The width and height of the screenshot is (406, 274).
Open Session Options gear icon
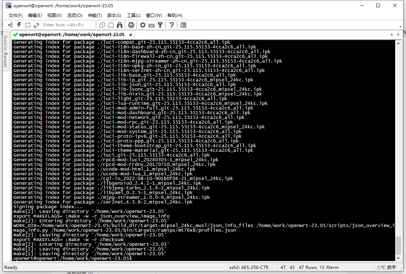click(x=143, y=25)
